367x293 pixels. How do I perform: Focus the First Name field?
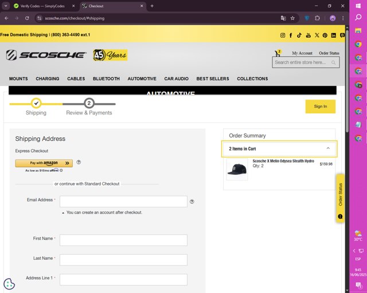tap(123, 240)
